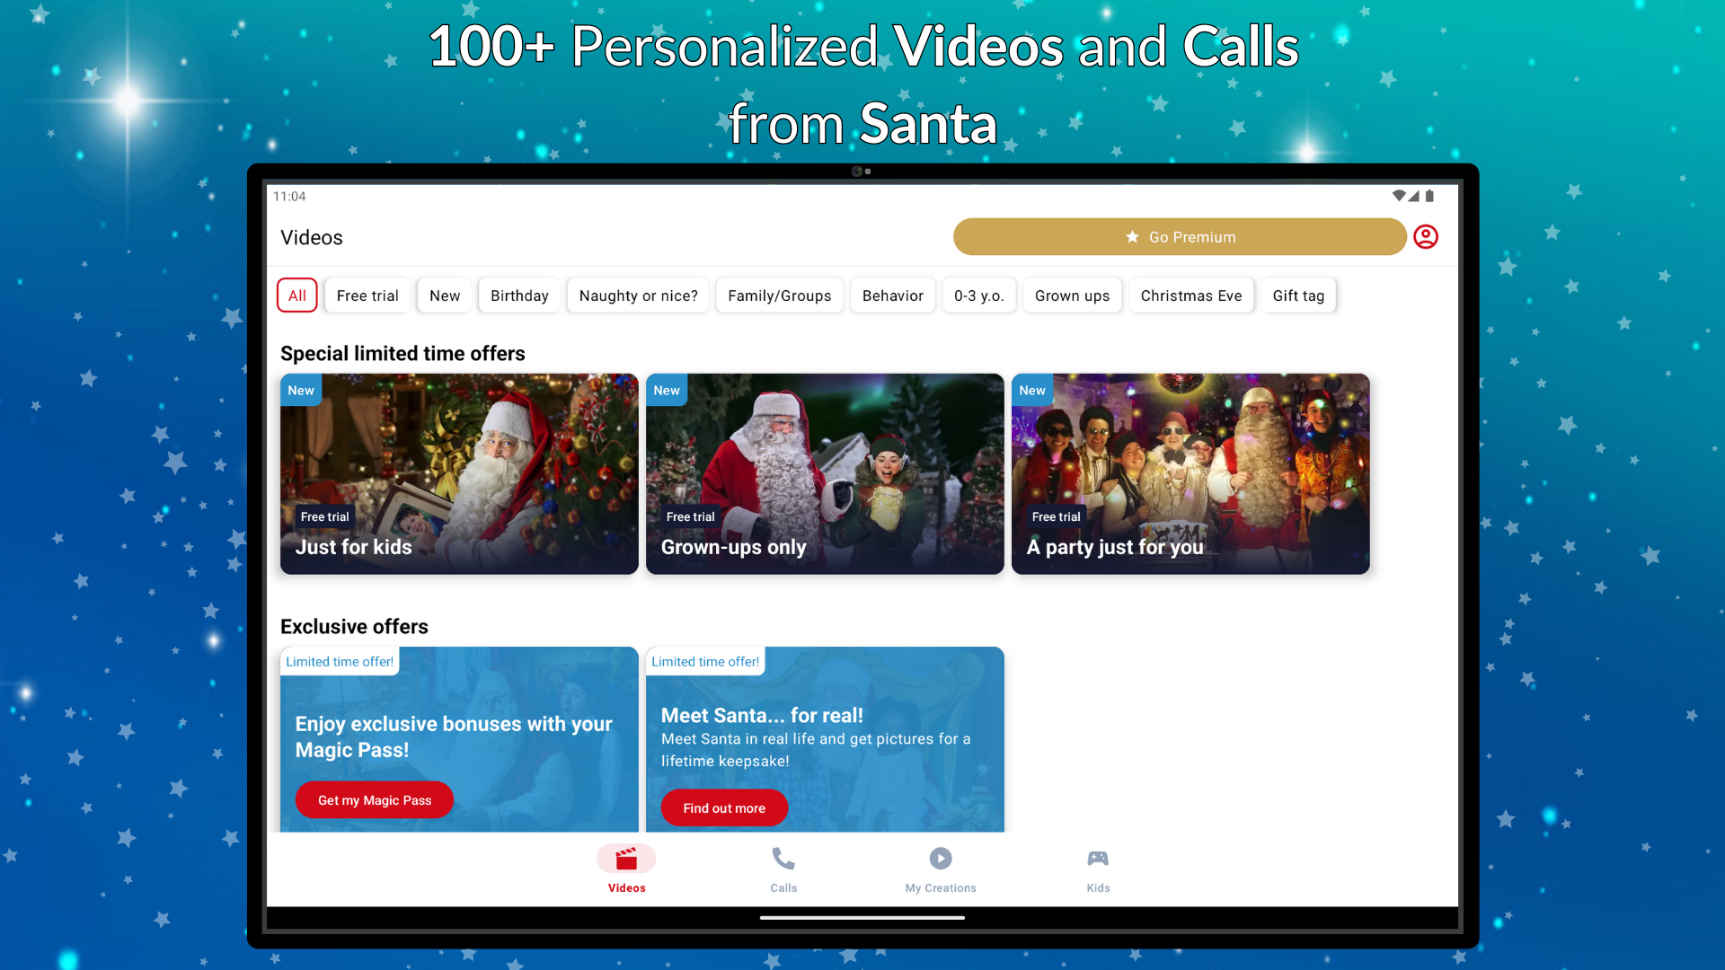The height and width of the screenshot is (970, 1725).
Task: Tap the Wi-Fi status icon
Action: [x=1399, y=196]
